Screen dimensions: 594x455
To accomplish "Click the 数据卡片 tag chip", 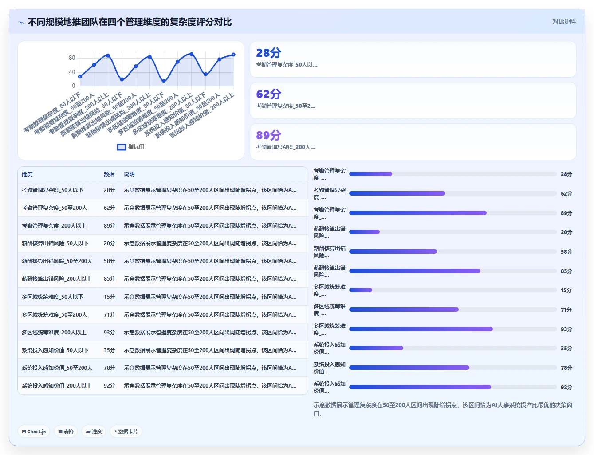I will click(x=126, y=431).
